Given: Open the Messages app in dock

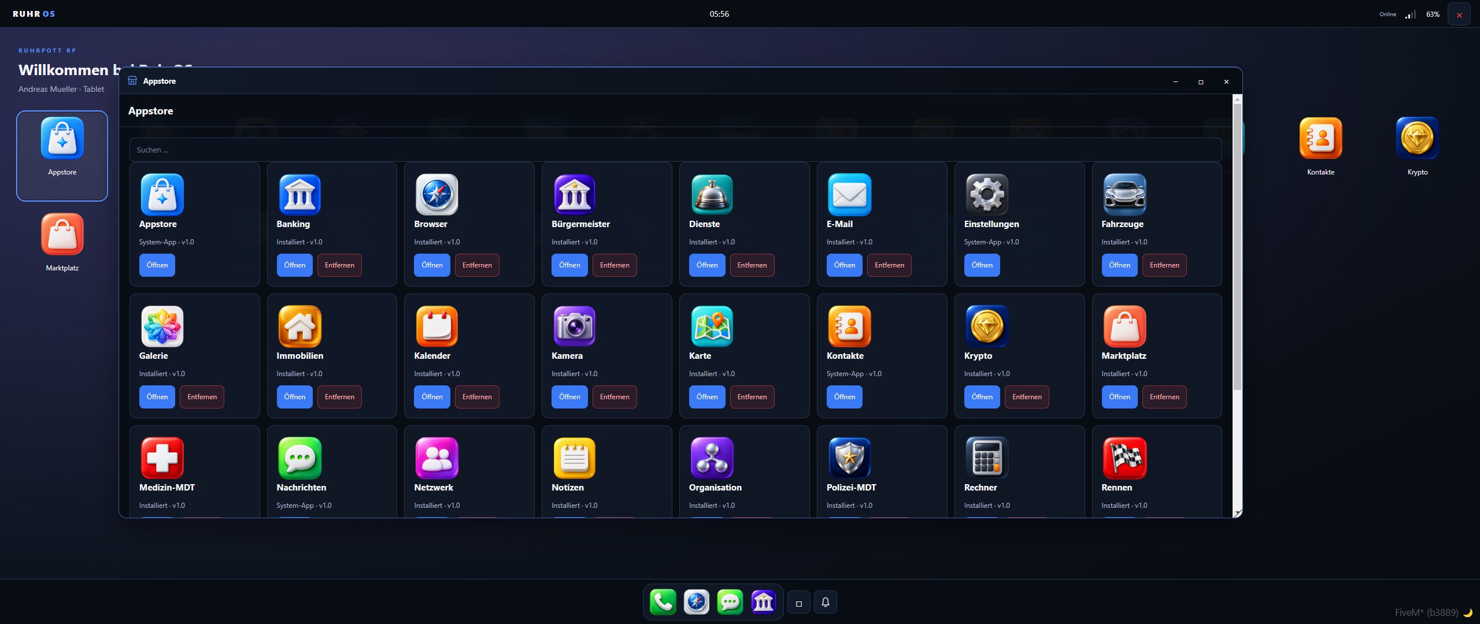Looking at the screenshot, I should point(730,602).
